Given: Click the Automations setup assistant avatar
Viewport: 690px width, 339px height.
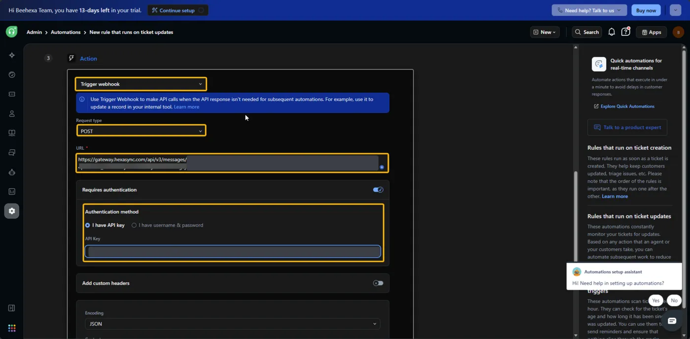Looking at the screenshot, I should click(x=577, y=272).
